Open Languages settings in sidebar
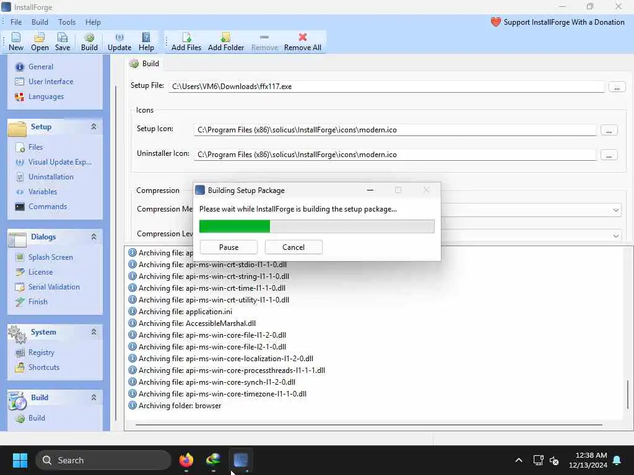Image resolution: width=634 pixels, height=475 pixels. [46, 96]
